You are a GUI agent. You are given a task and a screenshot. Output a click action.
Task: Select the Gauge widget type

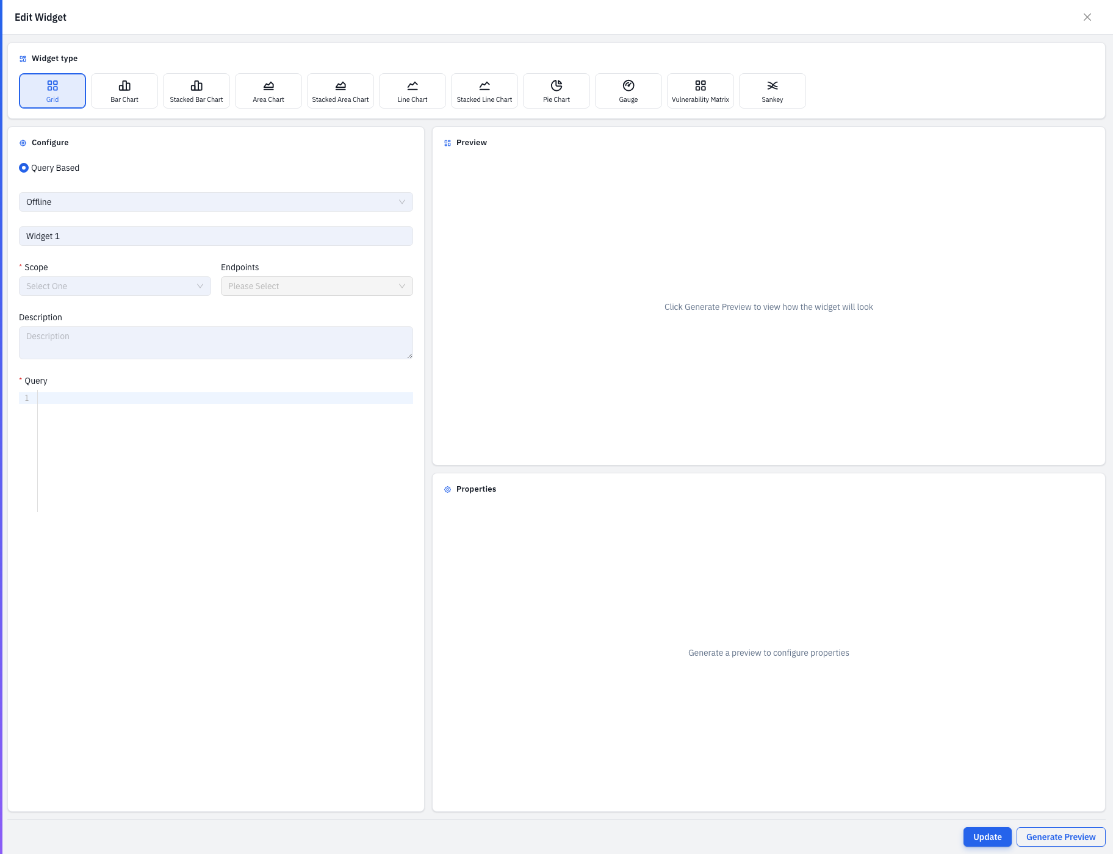point(629,91)
